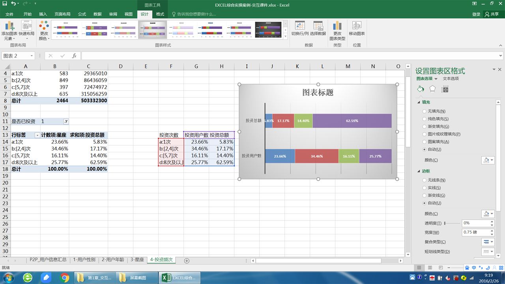Open Name Box dropdown showing 图表 2
Viewport: 505px width, 284px height.
[x=31, y=56]
